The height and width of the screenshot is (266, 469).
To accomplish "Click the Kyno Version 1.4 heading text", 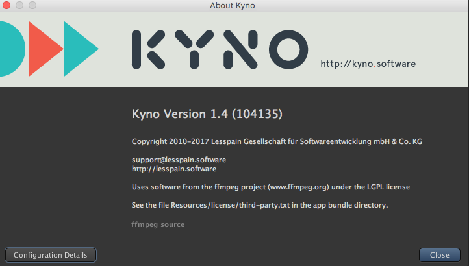I will click(207, 114).
